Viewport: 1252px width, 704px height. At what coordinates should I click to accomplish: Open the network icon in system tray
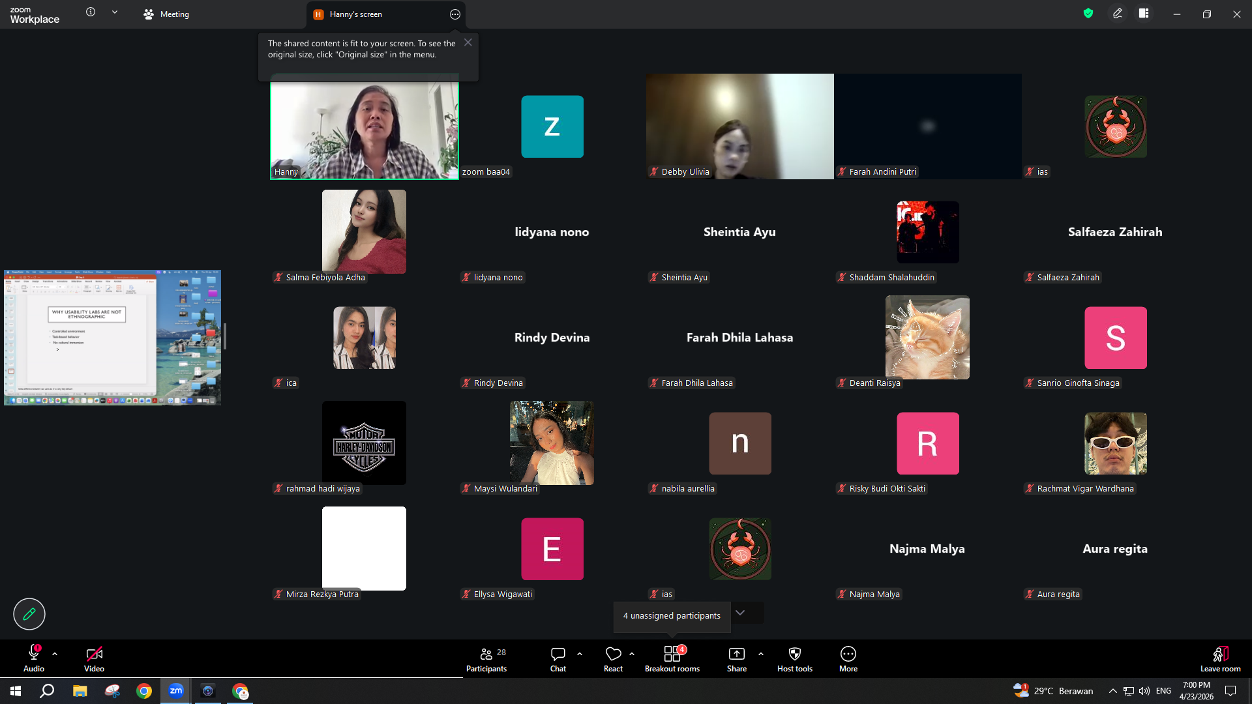click(x=1128, y=691)
